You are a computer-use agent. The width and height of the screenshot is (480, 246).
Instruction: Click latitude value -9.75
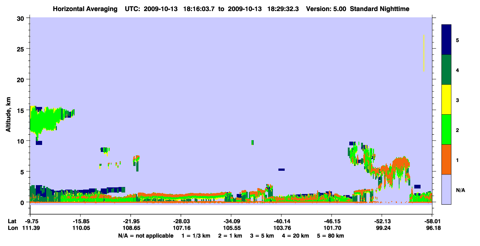click(x=31, y=221)
